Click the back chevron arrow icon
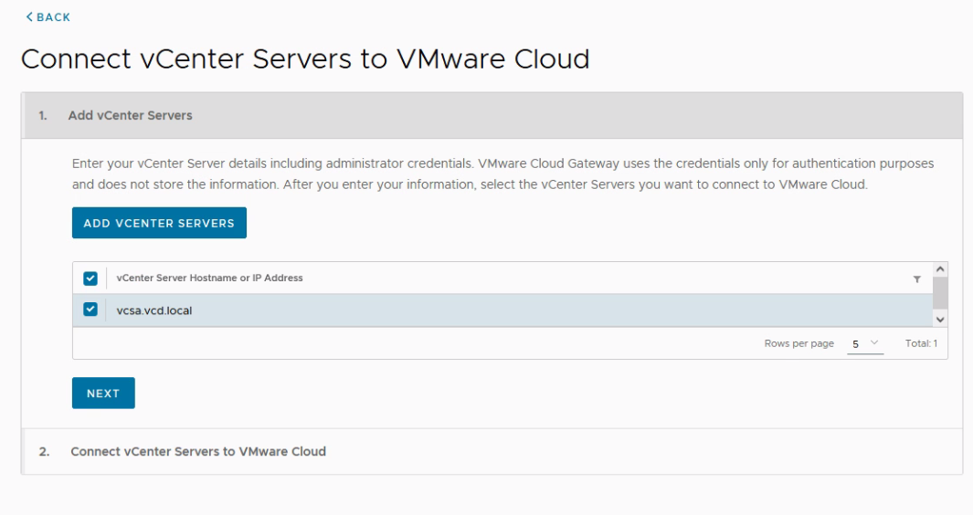Screen dimensions: 973x515 pyautogui.click(x=29, y=17)
